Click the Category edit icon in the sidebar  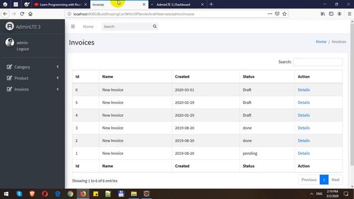pyautogui.click(x=9, y=67)
